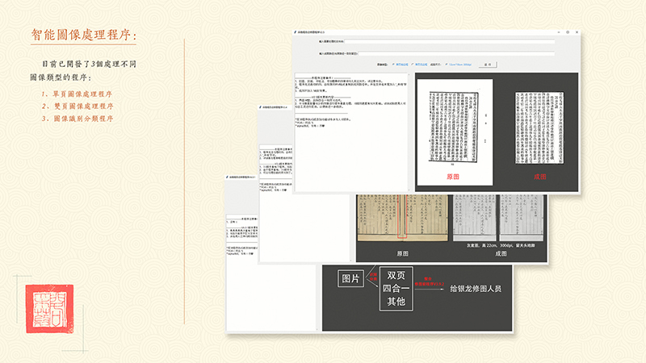
Task: Click the white 成图 label in middle window
Action: (501, 254)
